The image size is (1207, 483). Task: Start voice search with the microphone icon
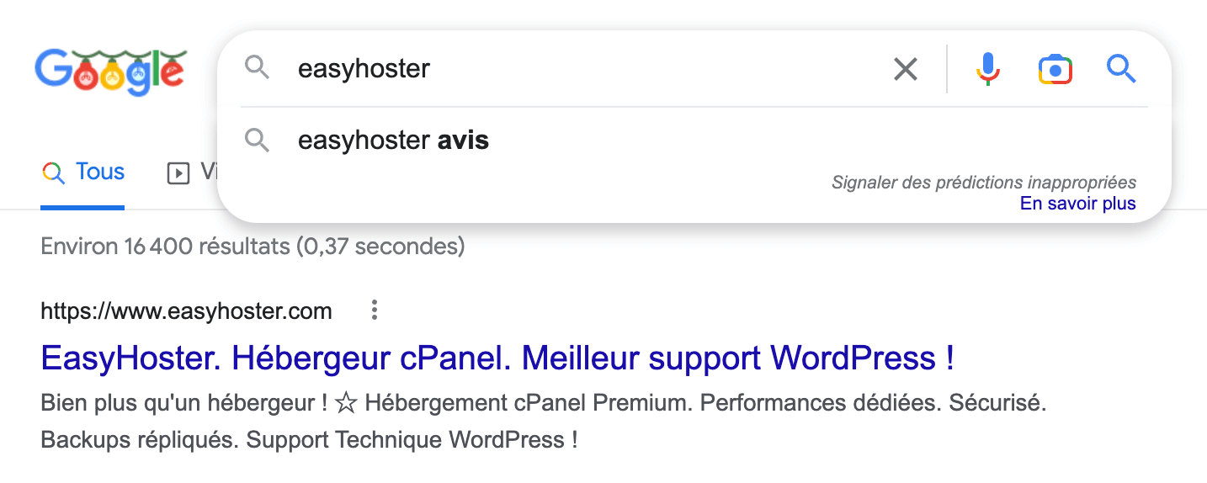[x=988, y=69]
